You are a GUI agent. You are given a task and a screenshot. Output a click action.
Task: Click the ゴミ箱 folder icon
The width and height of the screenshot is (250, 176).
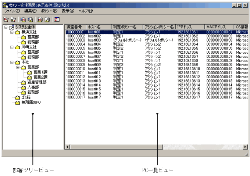point(17,98)
